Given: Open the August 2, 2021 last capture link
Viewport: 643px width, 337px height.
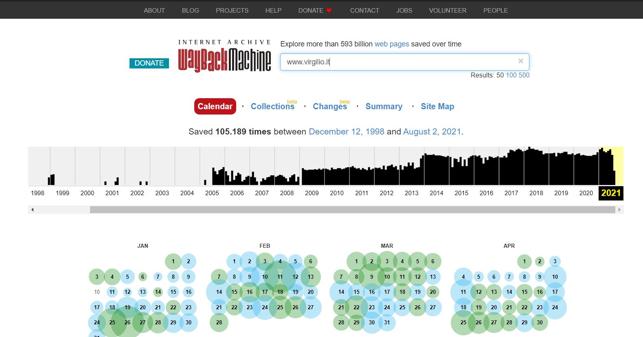Looking at the screenshot, I should (432, 132).
